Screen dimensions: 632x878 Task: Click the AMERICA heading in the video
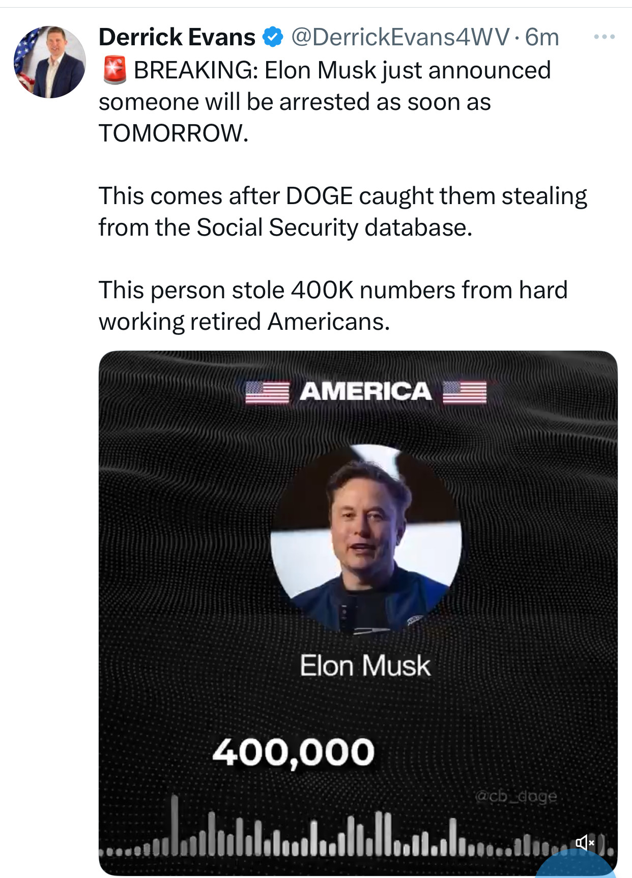(365, 392)
